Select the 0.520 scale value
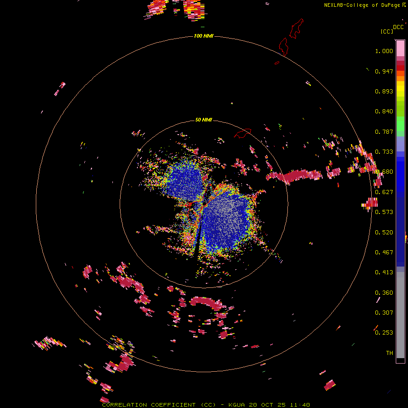 [384, 233]
